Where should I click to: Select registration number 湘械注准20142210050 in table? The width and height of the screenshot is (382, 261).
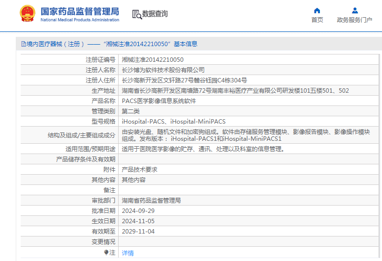[x=153, y=60]
